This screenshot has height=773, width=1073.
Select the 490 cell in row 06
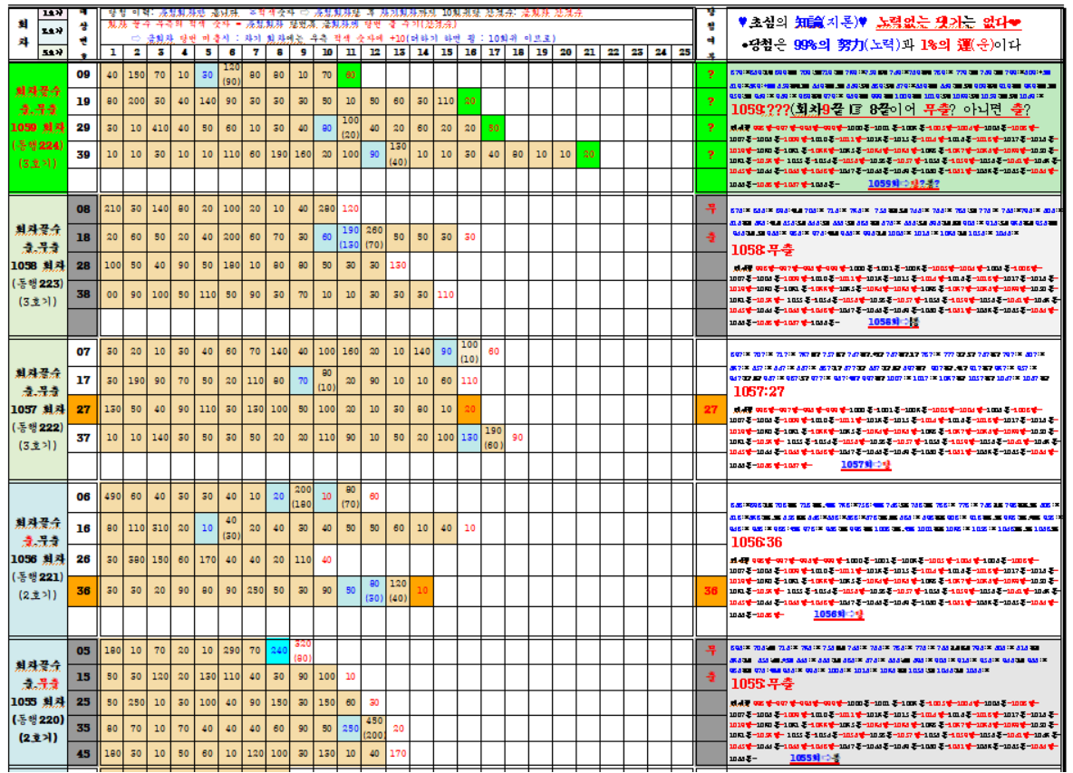pyautogui.click(x=112, y=497)
